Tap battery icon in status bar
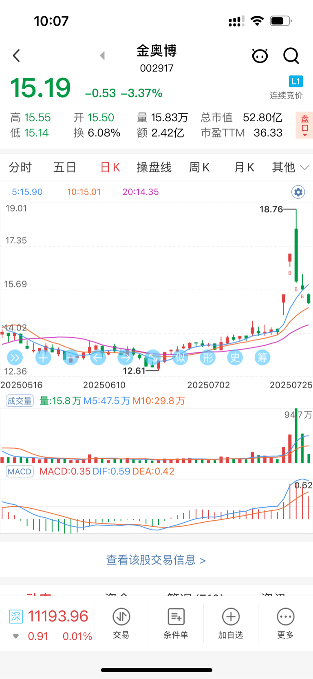313x679 pixels. click(281, 21)
